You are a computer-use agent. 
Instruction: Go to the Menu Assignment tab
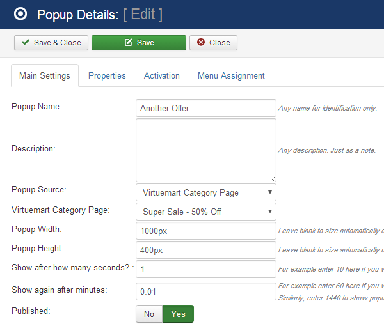231,75
